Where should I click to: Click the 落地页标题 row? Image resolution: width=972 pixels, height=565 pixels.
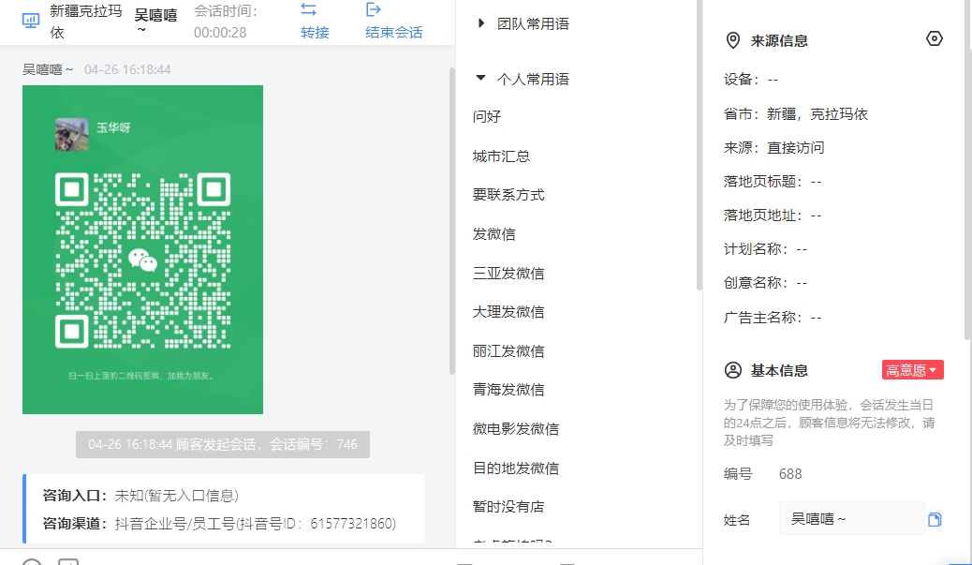click(x=773, y=182)
